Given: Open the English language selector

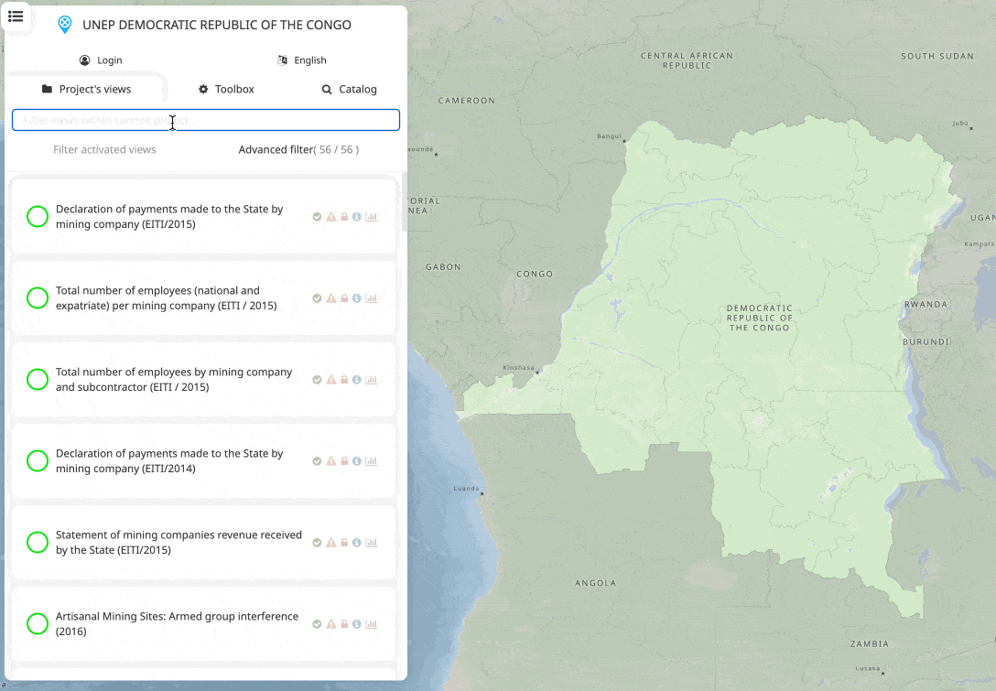Looking at the screenshot, I should 302,60.
